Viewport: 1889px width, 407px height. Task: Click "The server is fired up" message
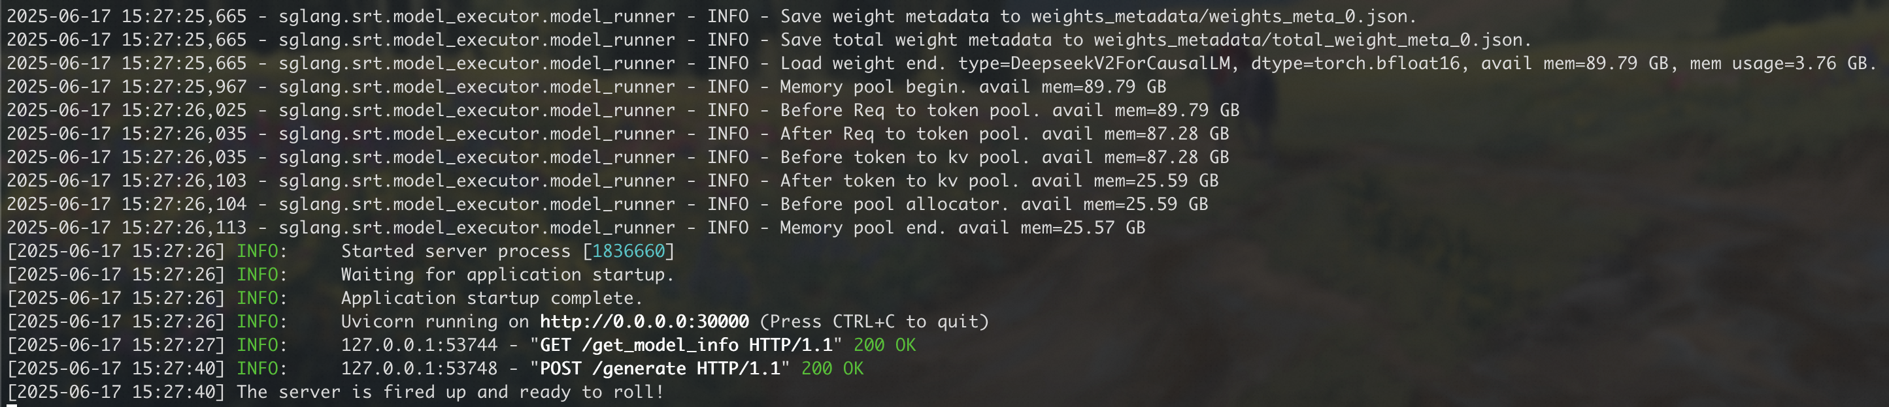(450, 391)
